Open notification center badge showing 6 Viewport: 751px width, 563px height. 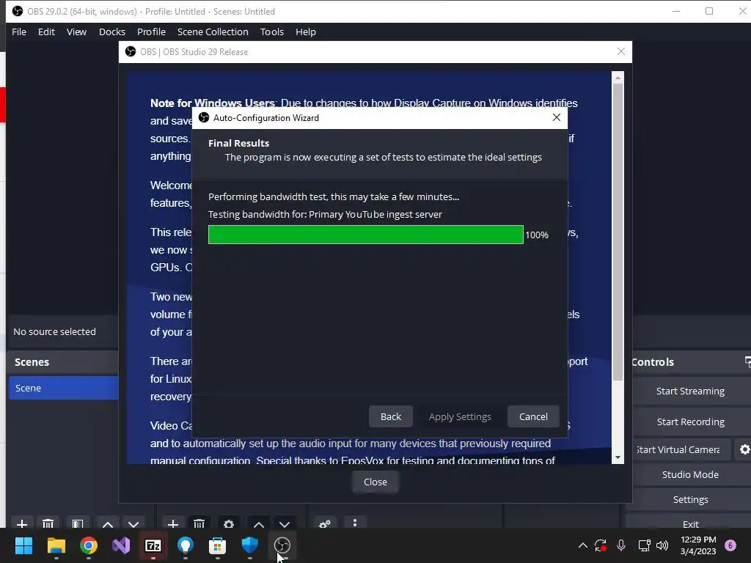pos(730,545)
